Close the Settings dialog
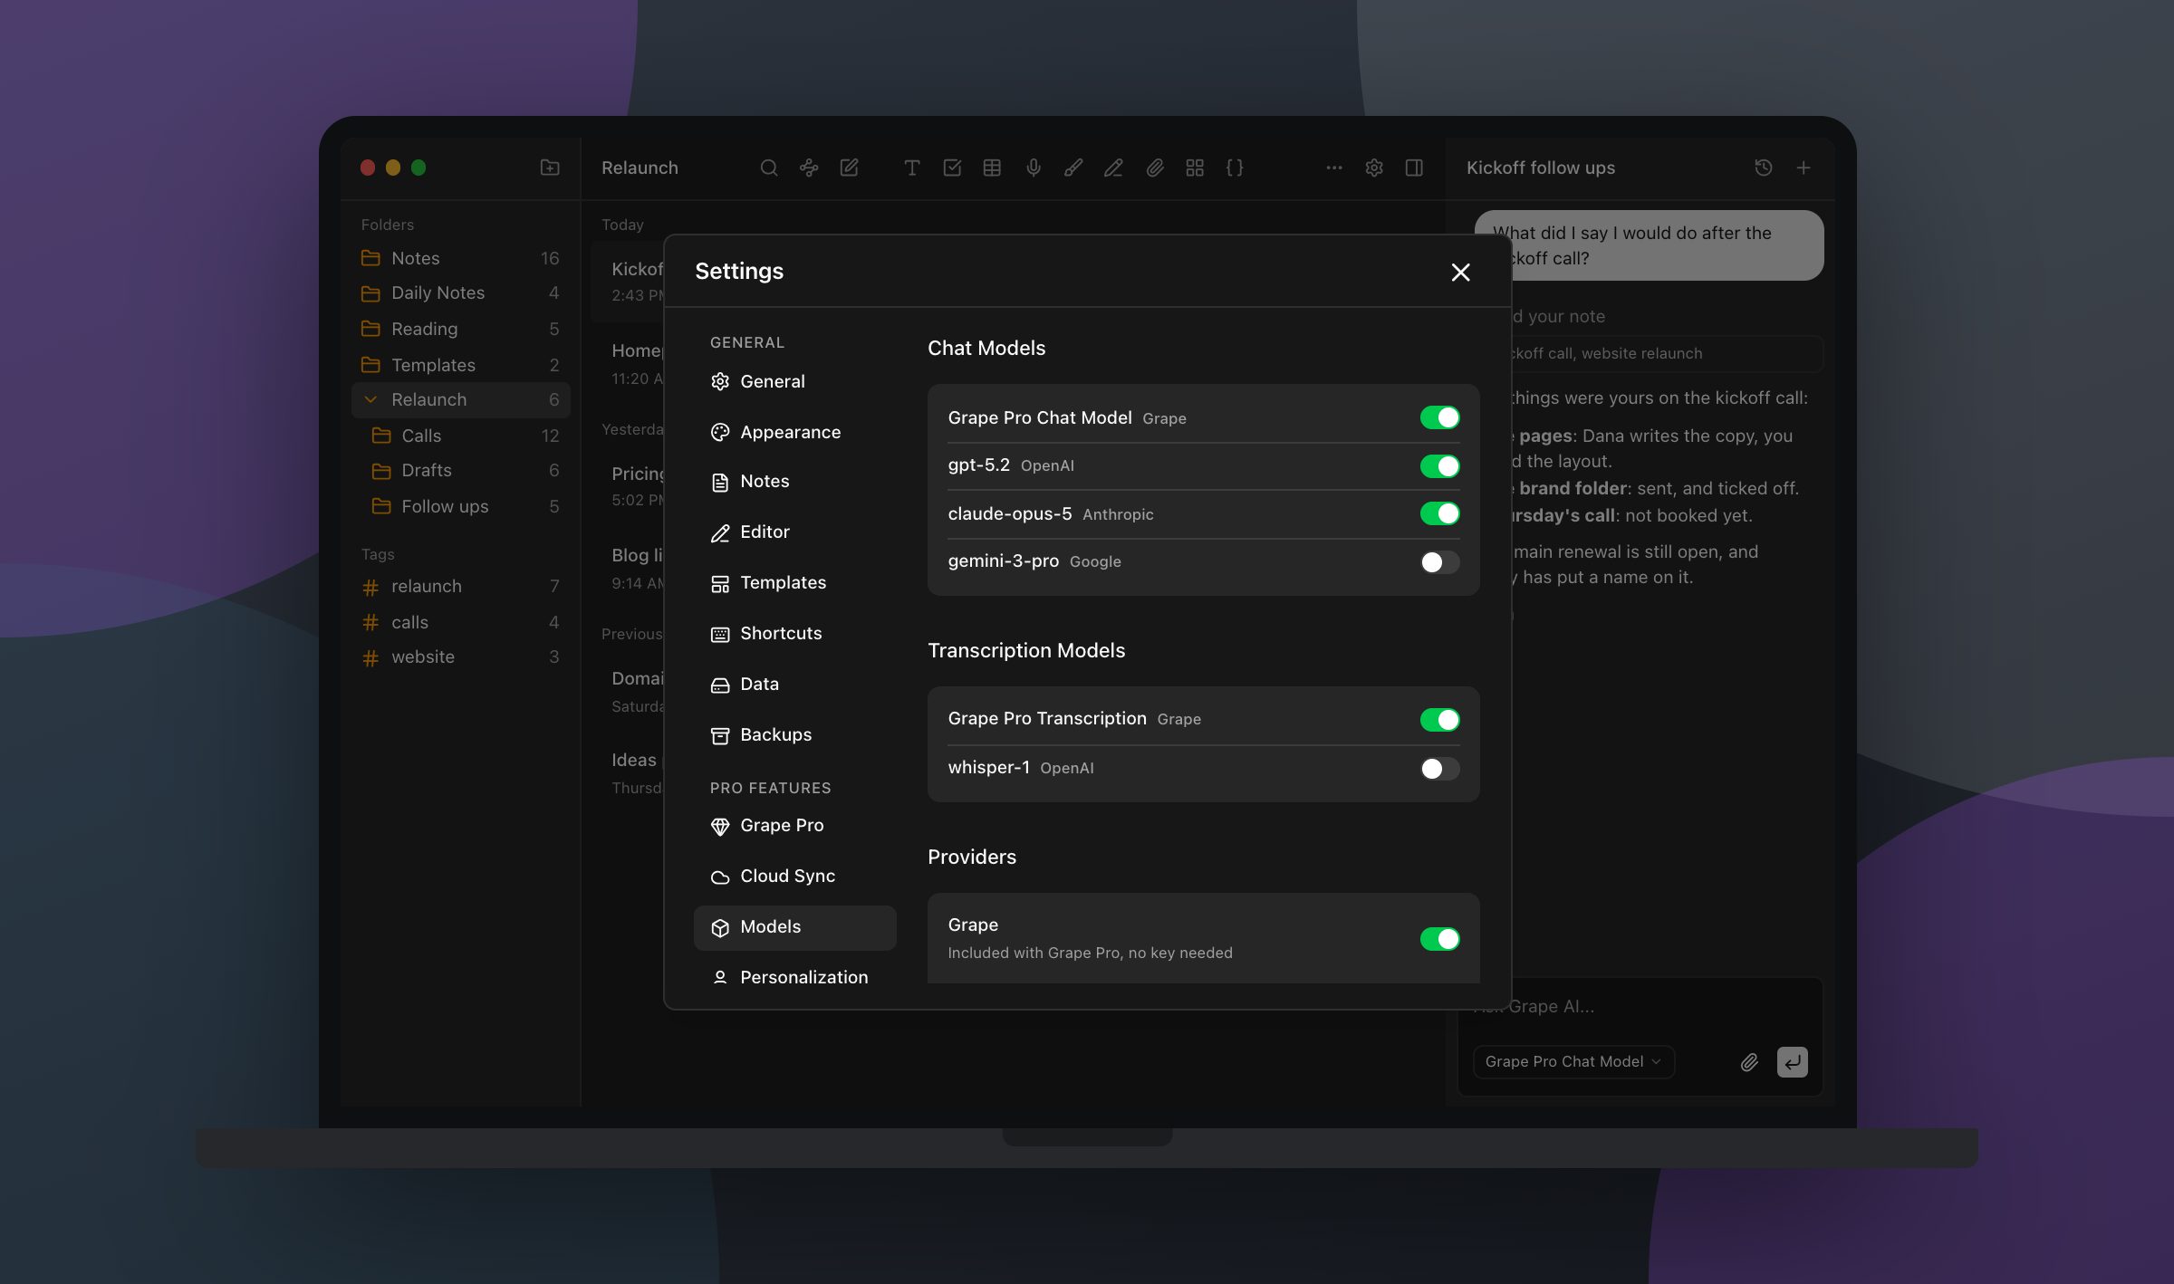The height and width of the screenshot is (1284, 2174). tap(1460, 272)
